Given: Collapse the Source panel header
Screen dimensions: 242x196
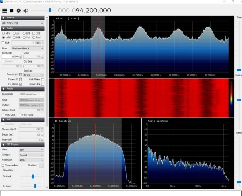Looking at the screenshot, I should [23, 18].
